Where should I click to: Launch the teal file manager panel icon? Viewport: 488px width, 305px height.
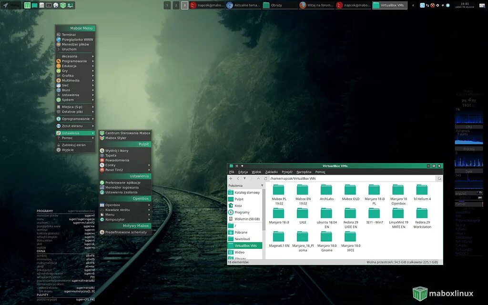click(34, 5)
